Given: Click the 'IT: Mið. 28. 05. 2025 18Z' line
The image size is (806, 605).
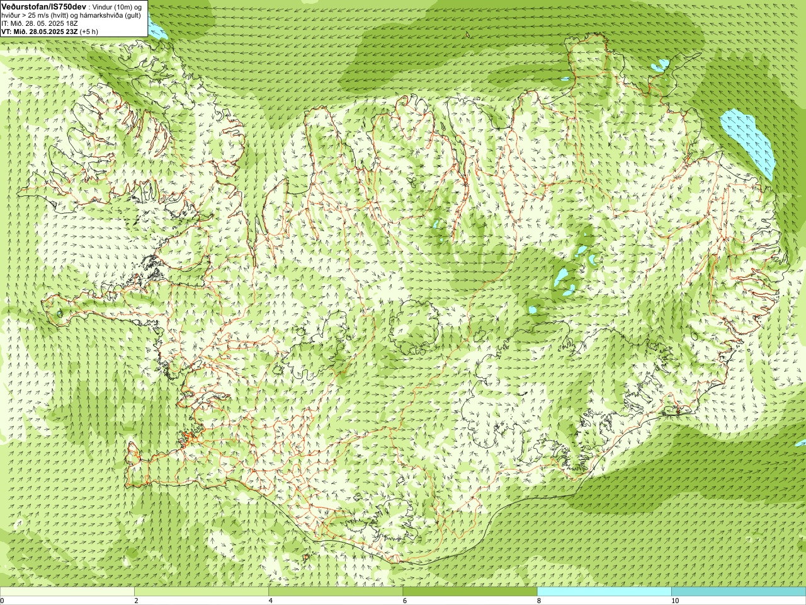Looking at the screenshot, I should click(x=40, y=23).
